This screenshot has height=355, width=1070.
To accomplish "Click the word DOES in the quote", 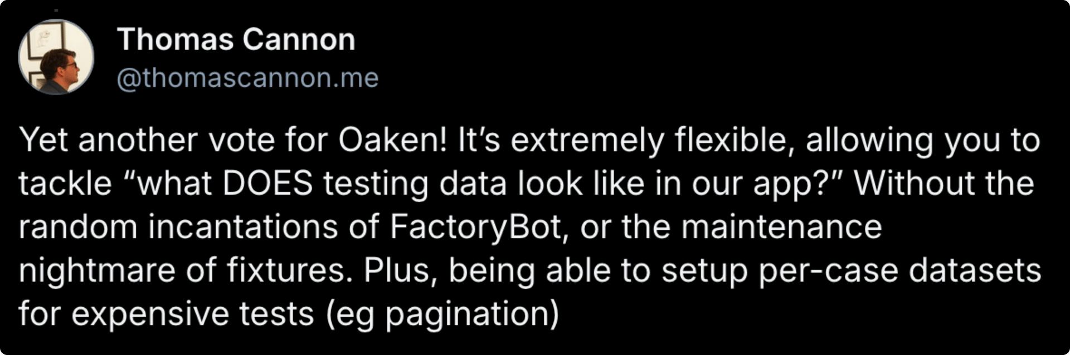I will [268, 184].
